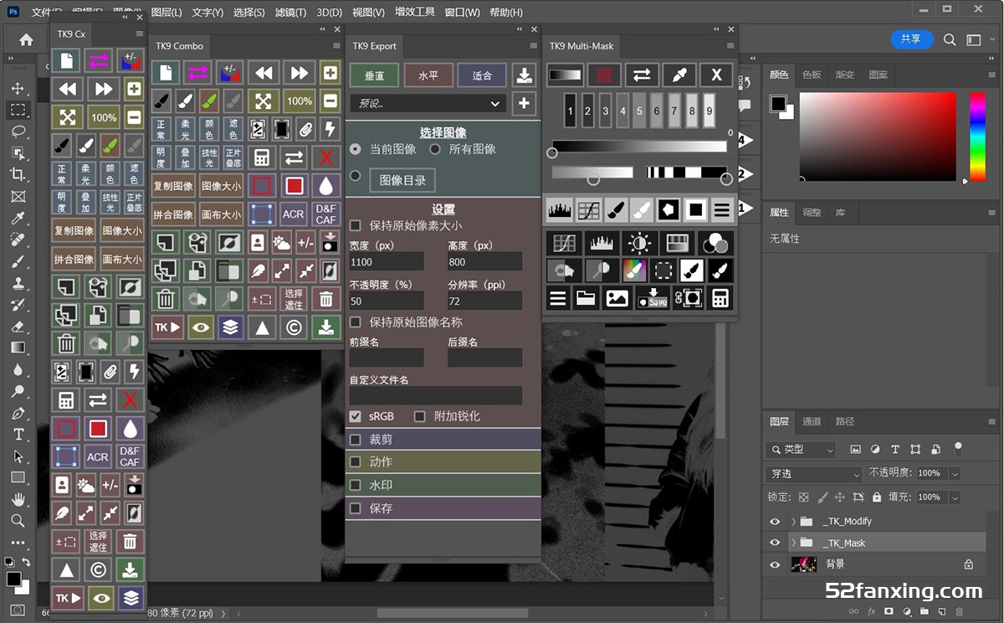Screen dimensions: 1004x623
Task: Enable the 保持原始像素大小 checkbox
Action: pyautogui.click(x=356, y=225)
